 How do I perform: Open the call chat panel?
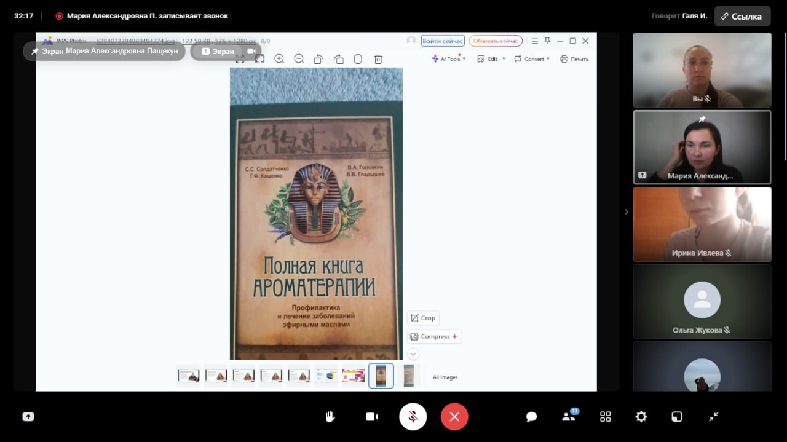click(x=532, y=417)
